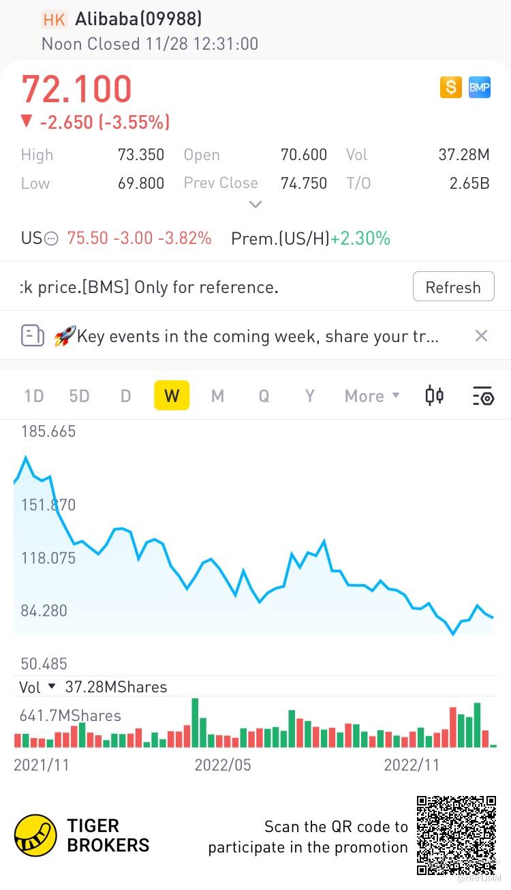This screenshot has width=511, height=890.
Task: Open the candlestick chart type icon
Action: click(435, 395)
